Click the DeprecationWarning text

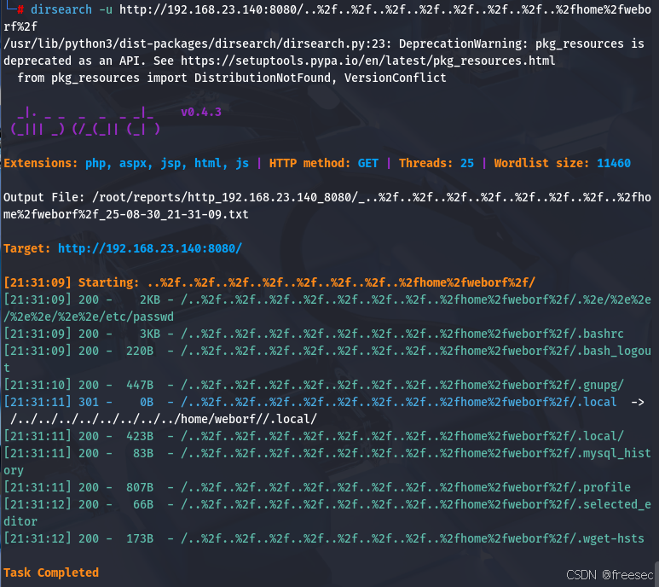click(463, 44)
